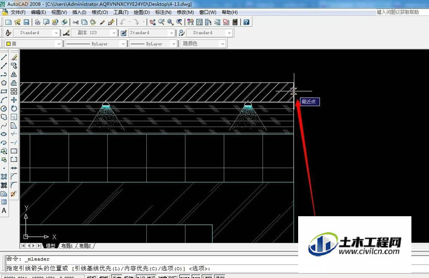The image size is (429, 278).
Task: Open the QuickCalc calculator icon
Action: click(x=235, y=22)
